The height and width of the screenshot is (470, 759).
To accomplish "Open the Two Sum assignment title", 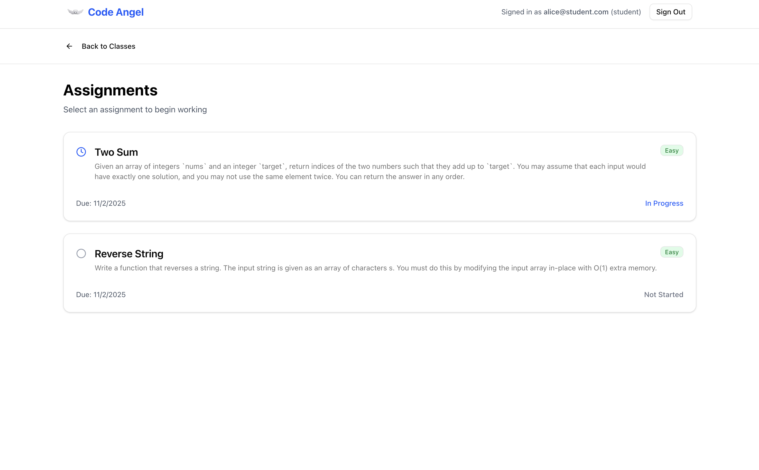I will (116, 152).
